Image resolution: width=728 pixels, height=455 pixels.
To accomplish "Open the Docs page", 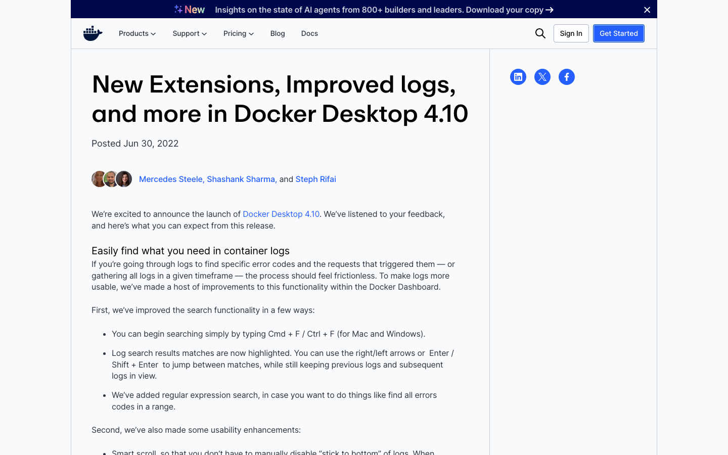I will pyautogui.click(x=309, y=33).
